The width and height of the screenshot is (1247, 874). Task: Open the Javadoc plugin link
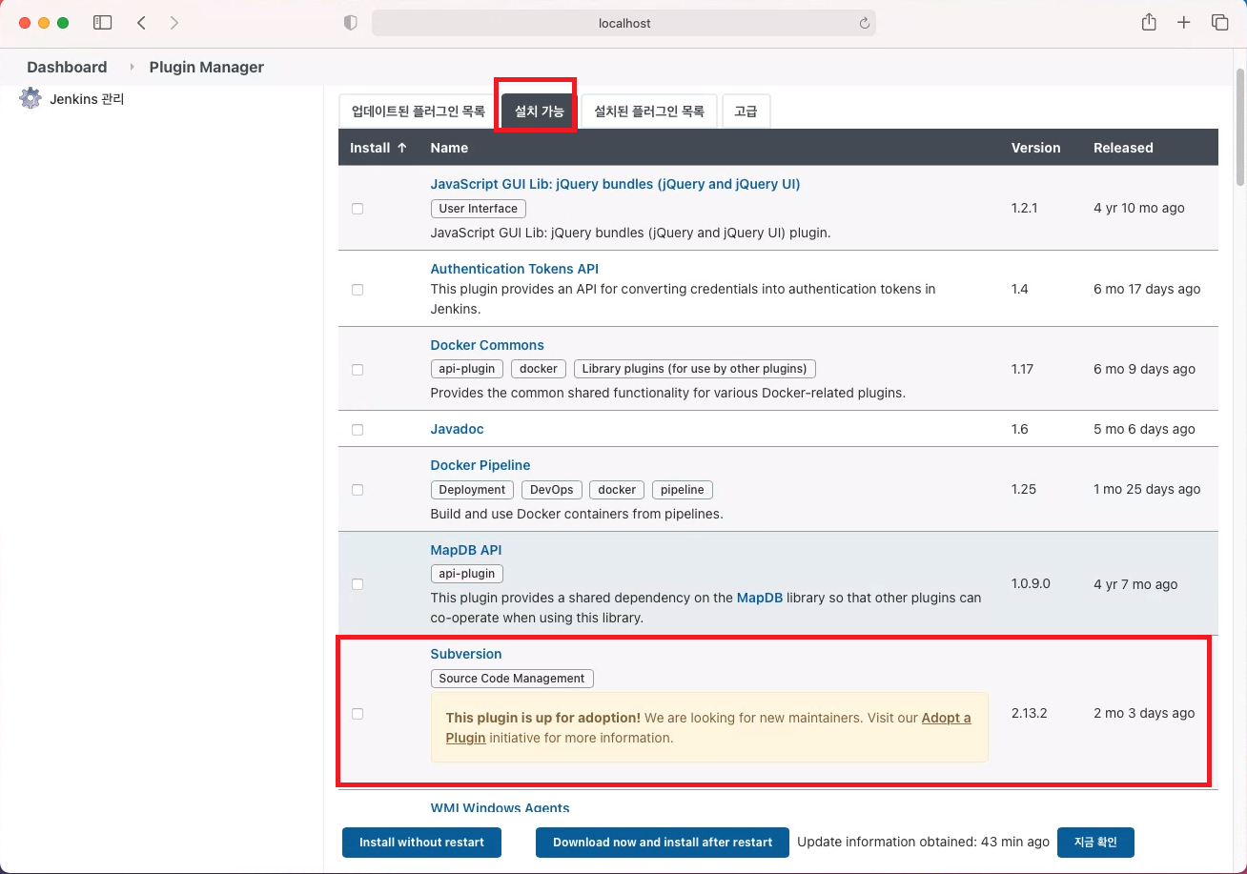[457, 429]
